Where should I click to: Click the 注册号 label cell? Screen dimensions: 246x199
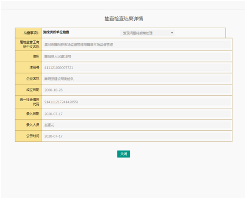28,68
